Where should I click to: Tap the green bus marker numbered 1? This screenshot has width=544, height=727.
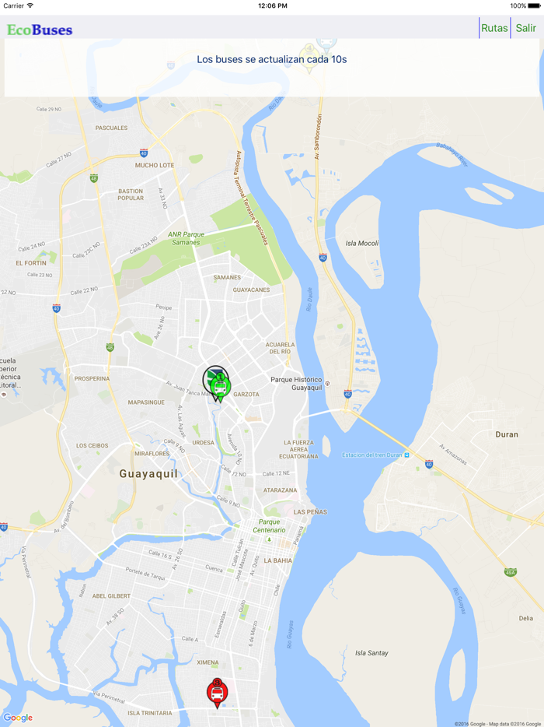[x=221, y=386]
